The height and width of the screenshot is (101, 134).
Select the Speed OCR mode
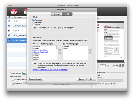33,25
